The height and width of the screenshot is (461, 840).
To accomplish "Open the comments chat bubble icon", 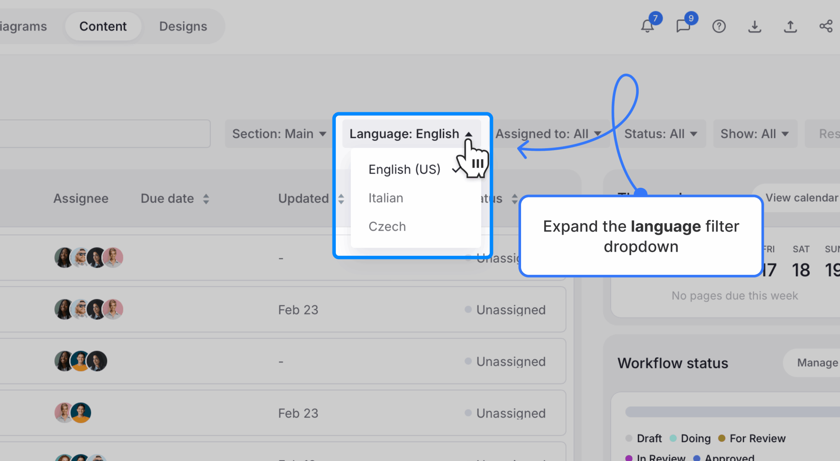I will coord(683,26).
